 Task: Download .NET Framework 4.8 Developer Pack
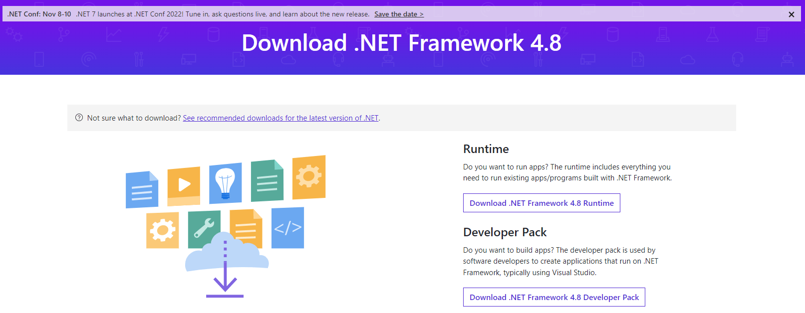point(554,297)
